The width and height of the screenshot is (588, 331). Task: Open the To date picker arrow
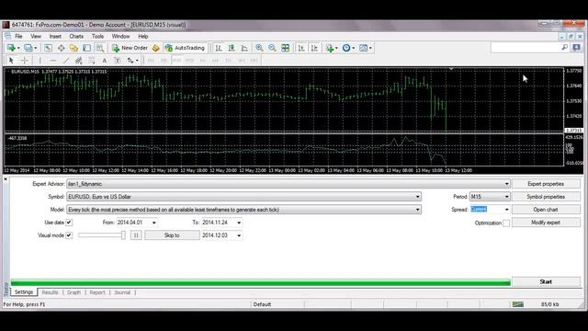click(x=239, y=223)
